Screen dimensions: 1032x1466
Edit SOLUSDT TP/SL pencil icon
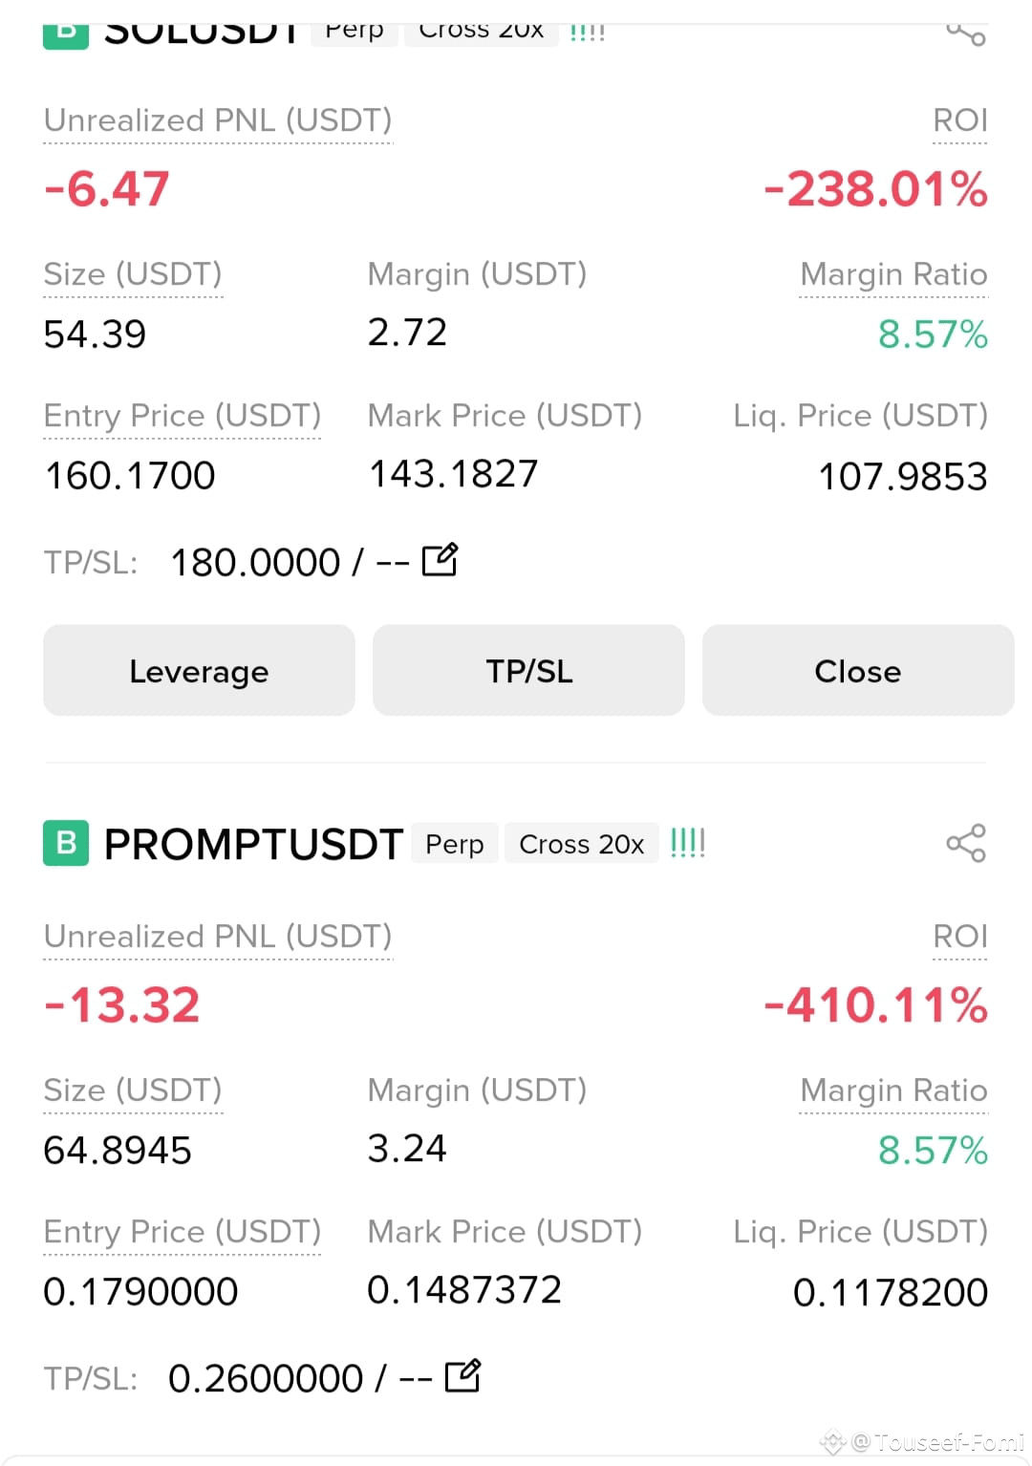[441, 560]
